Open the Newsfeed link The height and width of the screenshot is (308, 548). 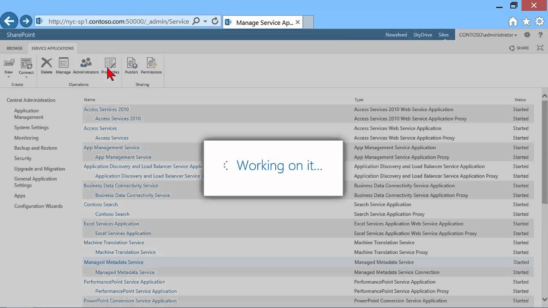click(396, 35)
